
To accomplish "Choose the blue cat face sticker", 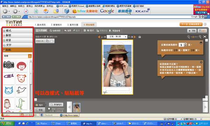I will (9, 90).
